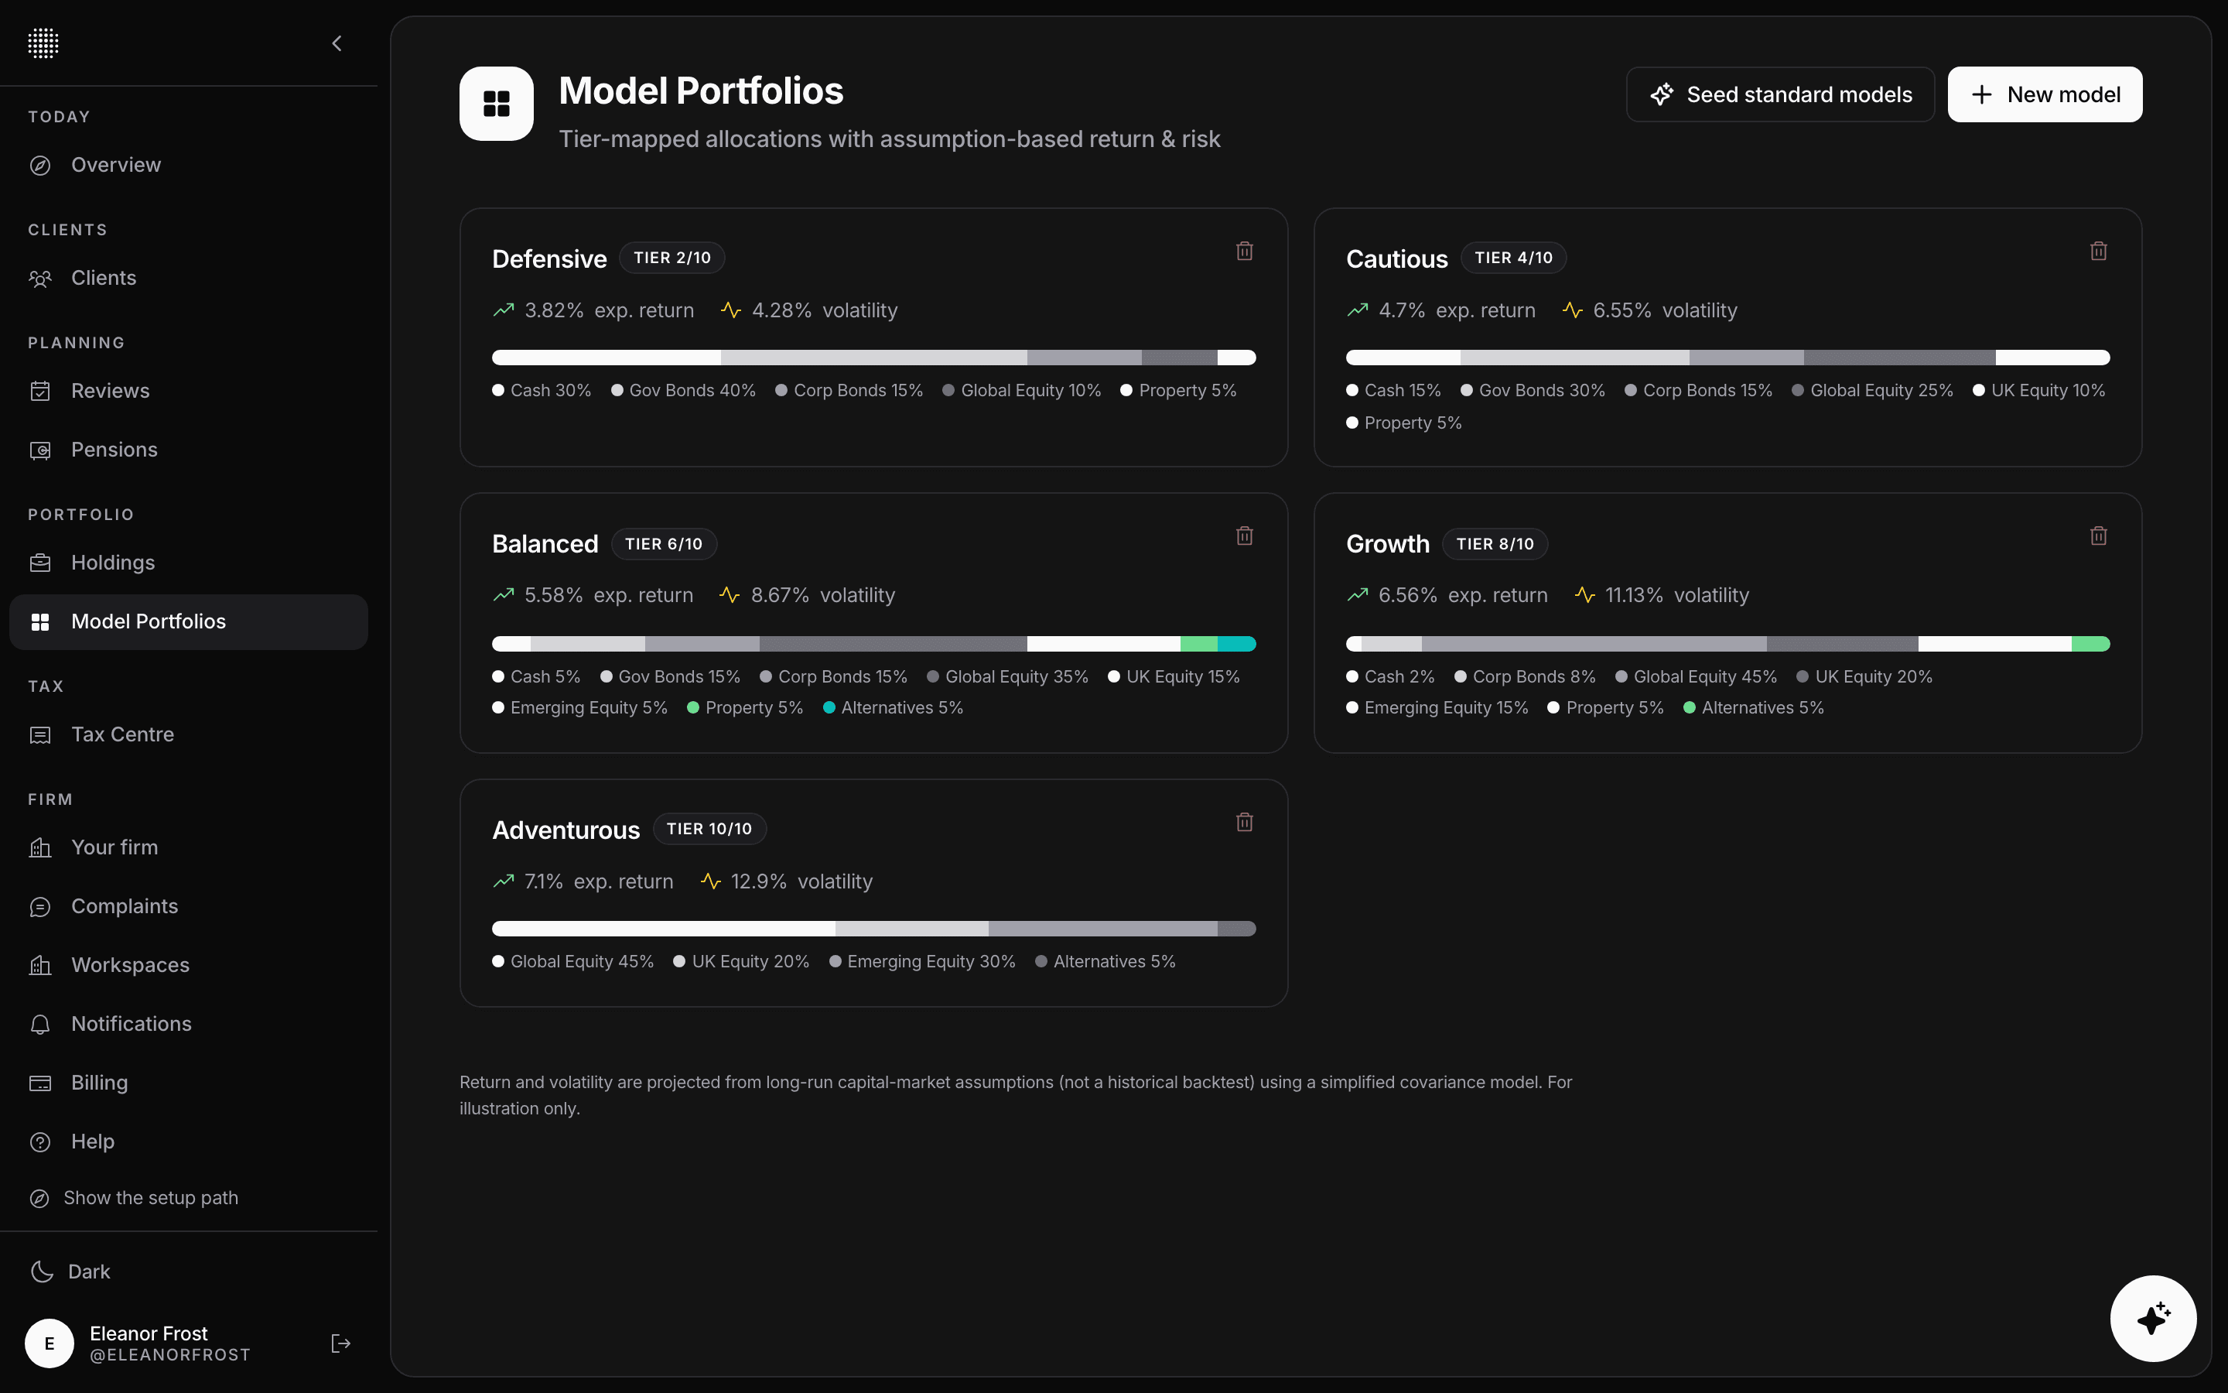Click the Workspaces icon
Screen dimensions: 2228x1393
pyautogui.click(x=40, y=966)
